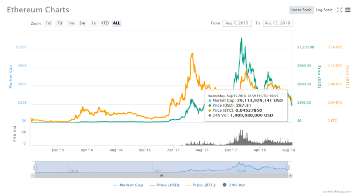The width and height of the screenshot is (360, 195).
Task: Click tooltip Price (USD) 287.31
Action: point(243,105)
